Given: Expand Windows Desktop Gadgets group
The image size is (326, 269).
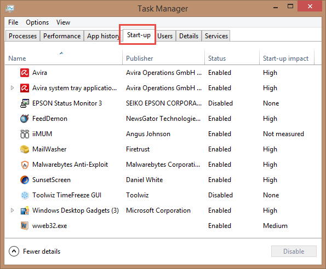Looking at the screenshot, I should [12, 210].
